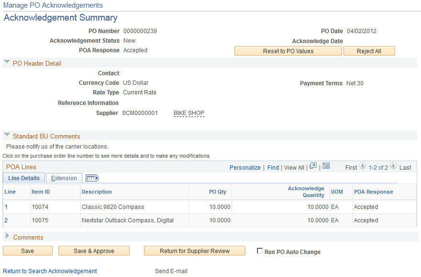Click Personalize for the POA Lines grid
Screen dimensions: 421x277
tap(244, 167)
